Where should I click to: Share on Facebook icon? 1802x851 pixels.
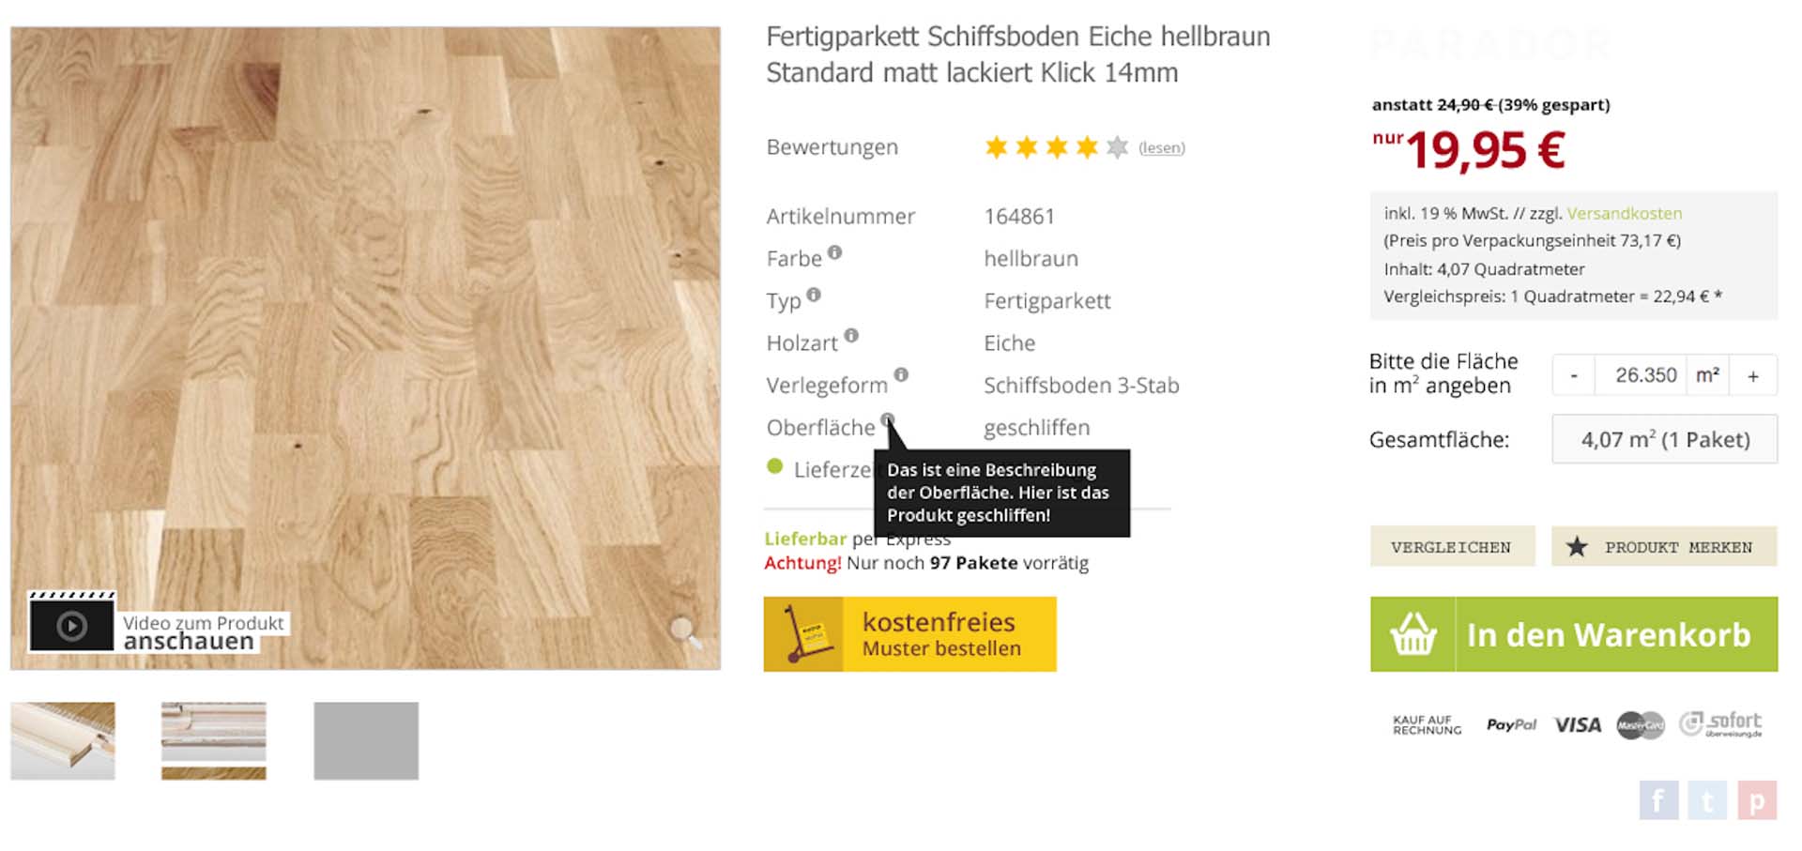(1658, 800)
